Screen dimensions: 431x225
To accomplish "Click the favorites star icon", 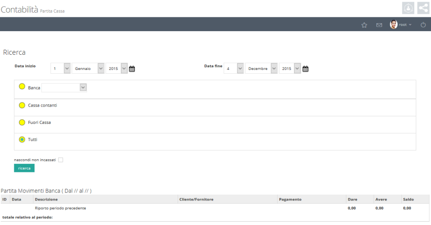I will click(364, 25).
